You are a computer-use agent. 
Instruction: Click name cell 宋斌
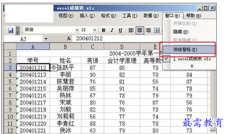pyautogui.click(x=65, y=102)
